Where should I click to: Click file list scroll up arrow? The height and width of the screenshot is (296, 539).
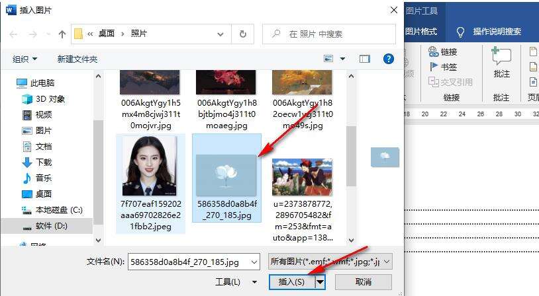point(351,76)
